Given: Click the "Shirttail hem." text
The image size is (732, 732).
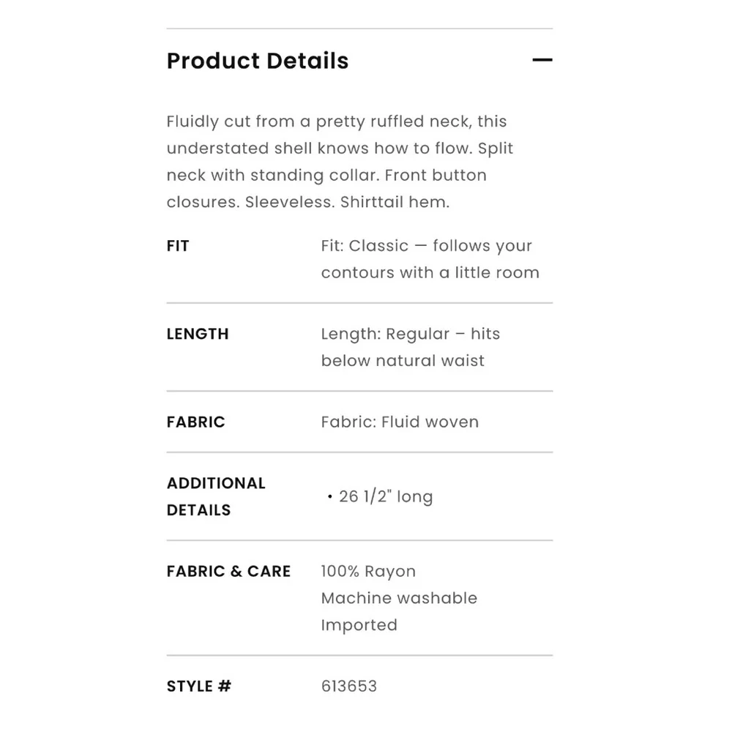Looking at the screenshot, I should (x=395, y=203).
